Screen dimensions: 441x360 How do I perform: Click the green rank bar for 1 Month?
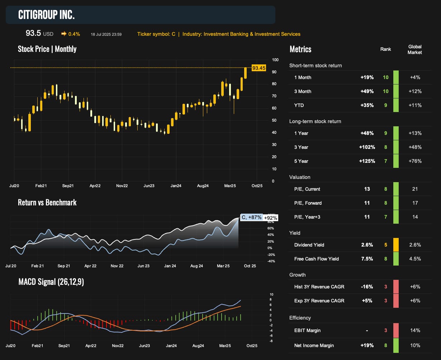396,77
